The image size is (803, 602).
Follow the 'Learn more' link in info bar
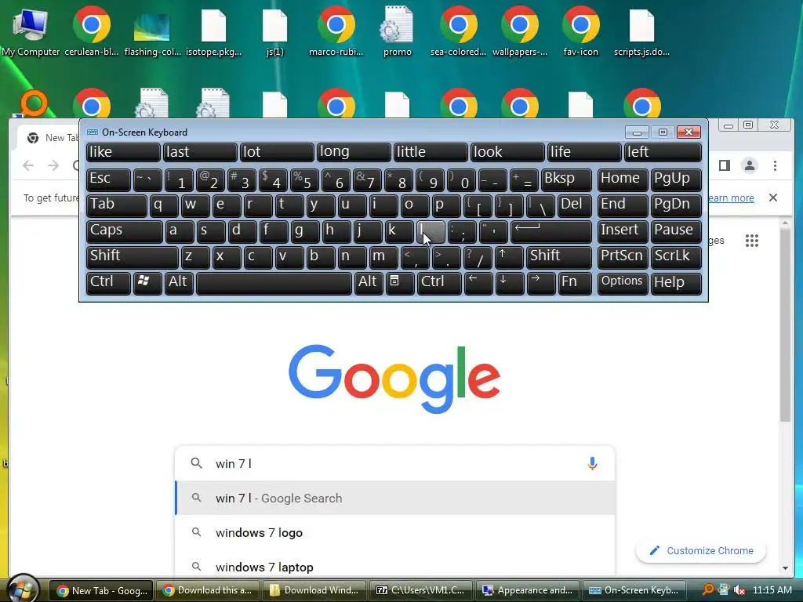point(731,198)
